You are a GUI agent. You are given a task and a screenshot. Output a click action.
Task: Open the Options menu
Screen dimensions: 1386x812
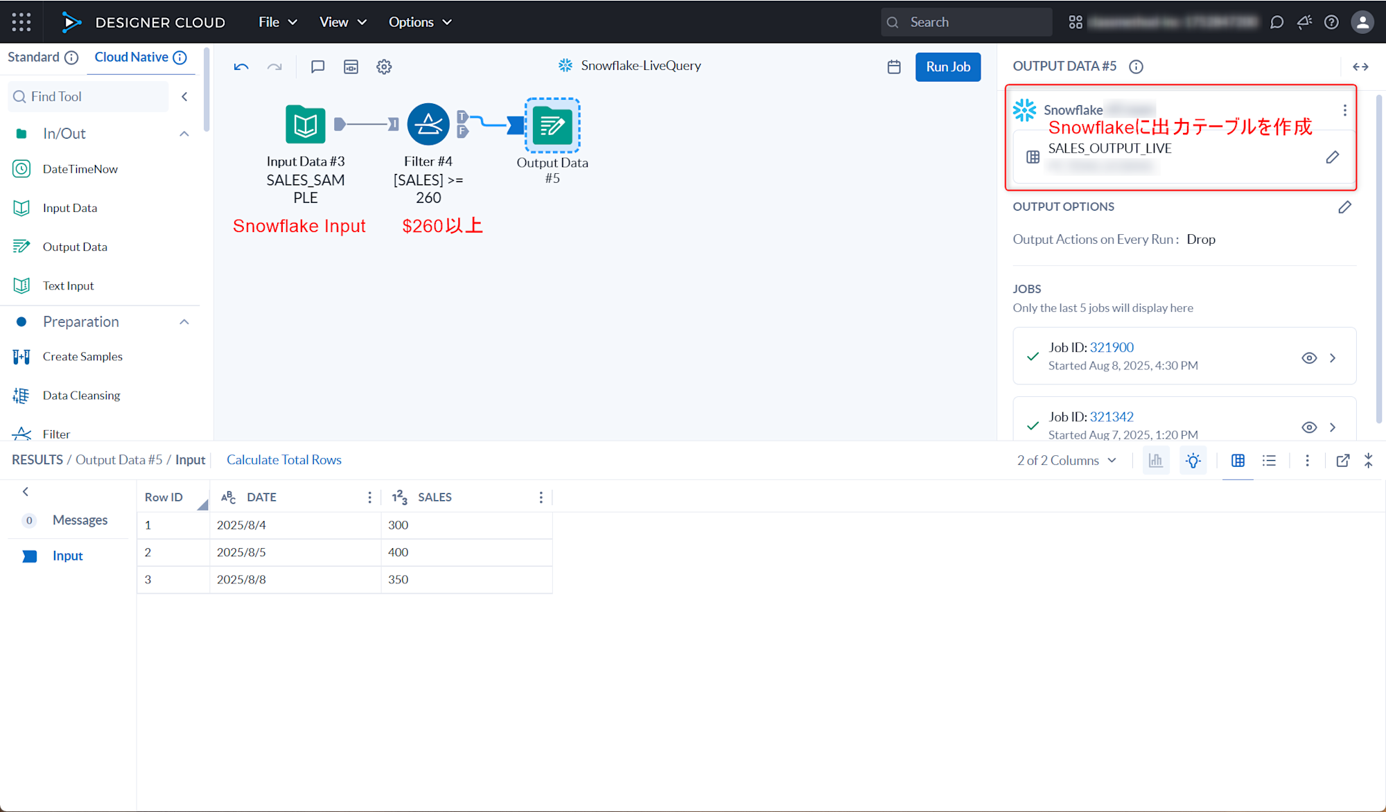[x=420, y=22]
